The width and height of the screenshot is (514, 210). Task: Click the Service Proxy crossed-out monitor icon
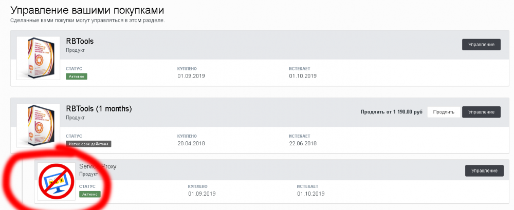coord(57,181)
